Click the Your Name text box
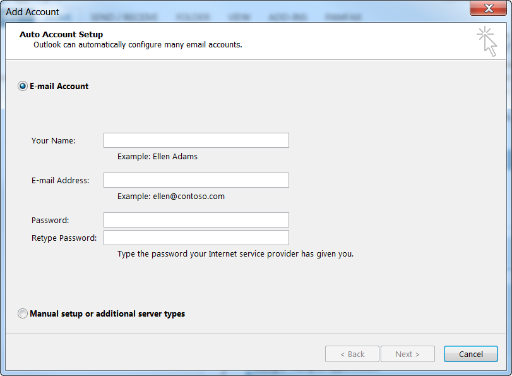Viewport: 512px width, 376px height. [196, 140]
